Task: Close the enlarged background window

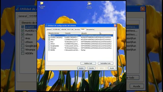Action: pos(143,9)
